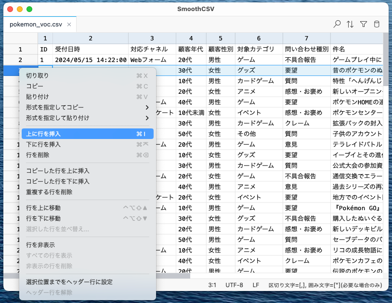The height and width of the screenshot is (303, 392).
Task: Click the ポケモンHOMEの subject cell
Action: coord(357,102)
